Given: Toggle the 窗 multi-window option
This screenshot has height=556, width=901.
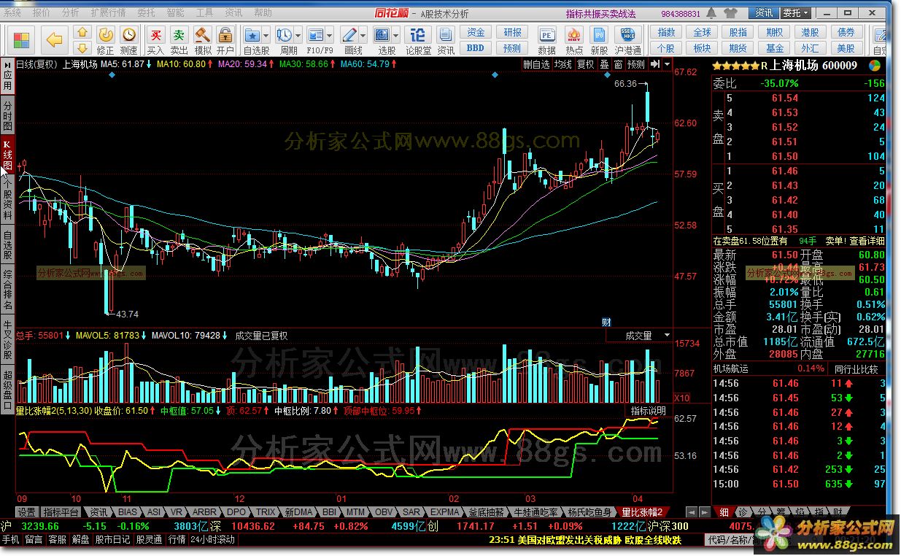Looking at the screenshot, I should pos(618,65).
